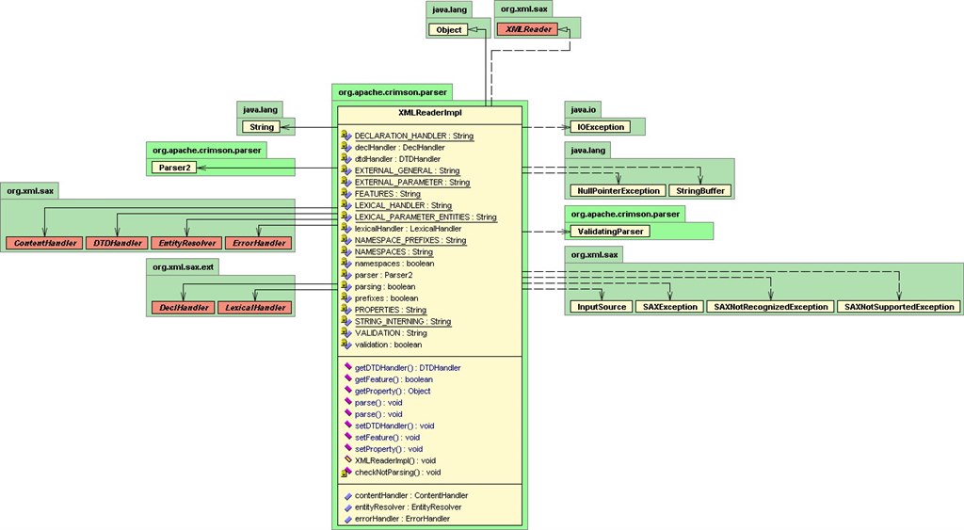Viewport: 964px width, 530px height.
Task: Click icon beside prefixes : boolean
Action: pos(346,298)
